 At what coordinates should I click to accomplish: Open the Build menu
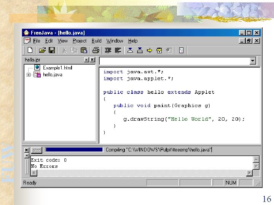pyautogui.click(x=96, y=41)
